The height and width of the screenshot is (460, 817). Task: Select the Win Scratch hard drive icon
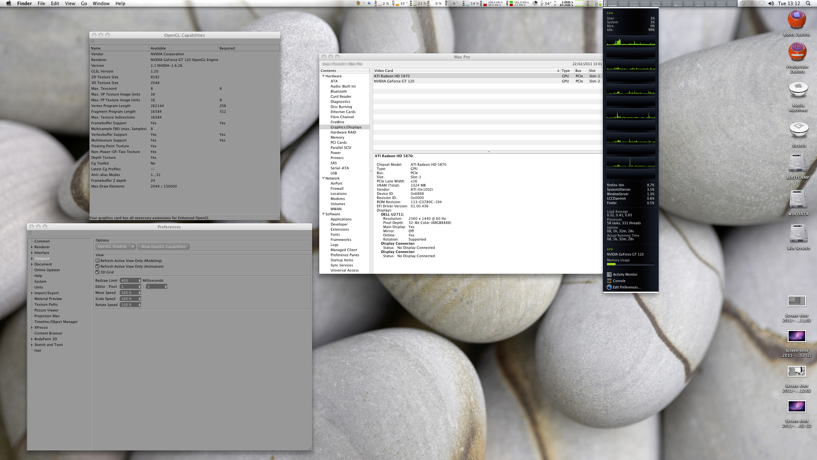coord(798,234)
